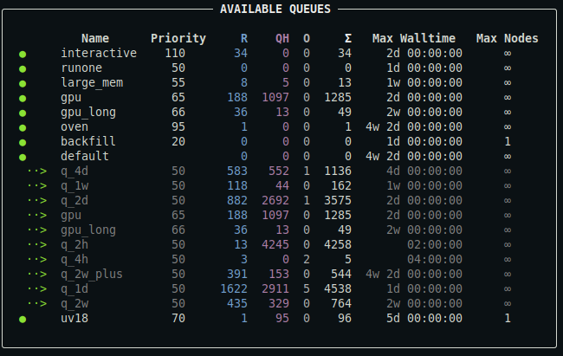Select the Name column header
This screenshot has height=356, width=563.
click(x=95, y=38)
